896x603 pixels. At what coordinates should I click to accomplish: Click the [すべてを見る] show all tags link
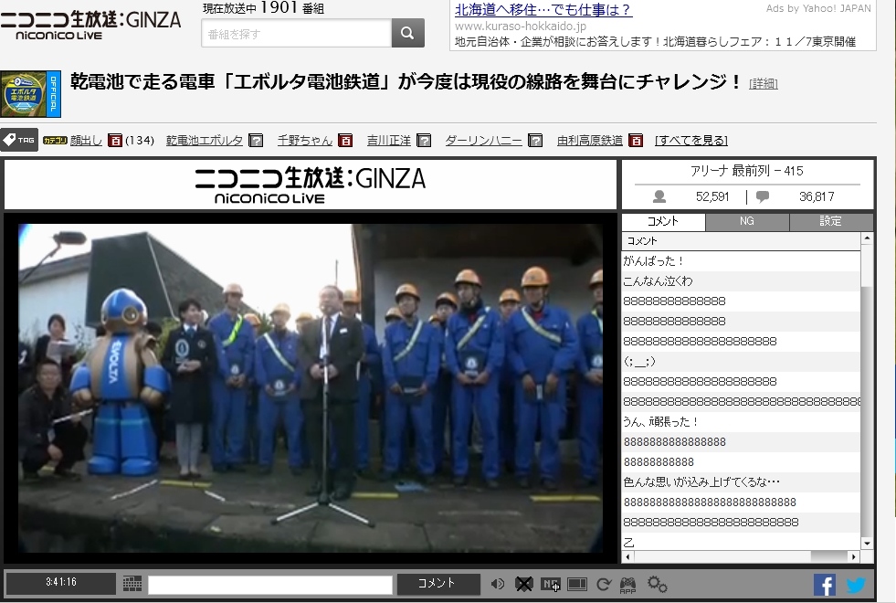(x=690, y=141)
